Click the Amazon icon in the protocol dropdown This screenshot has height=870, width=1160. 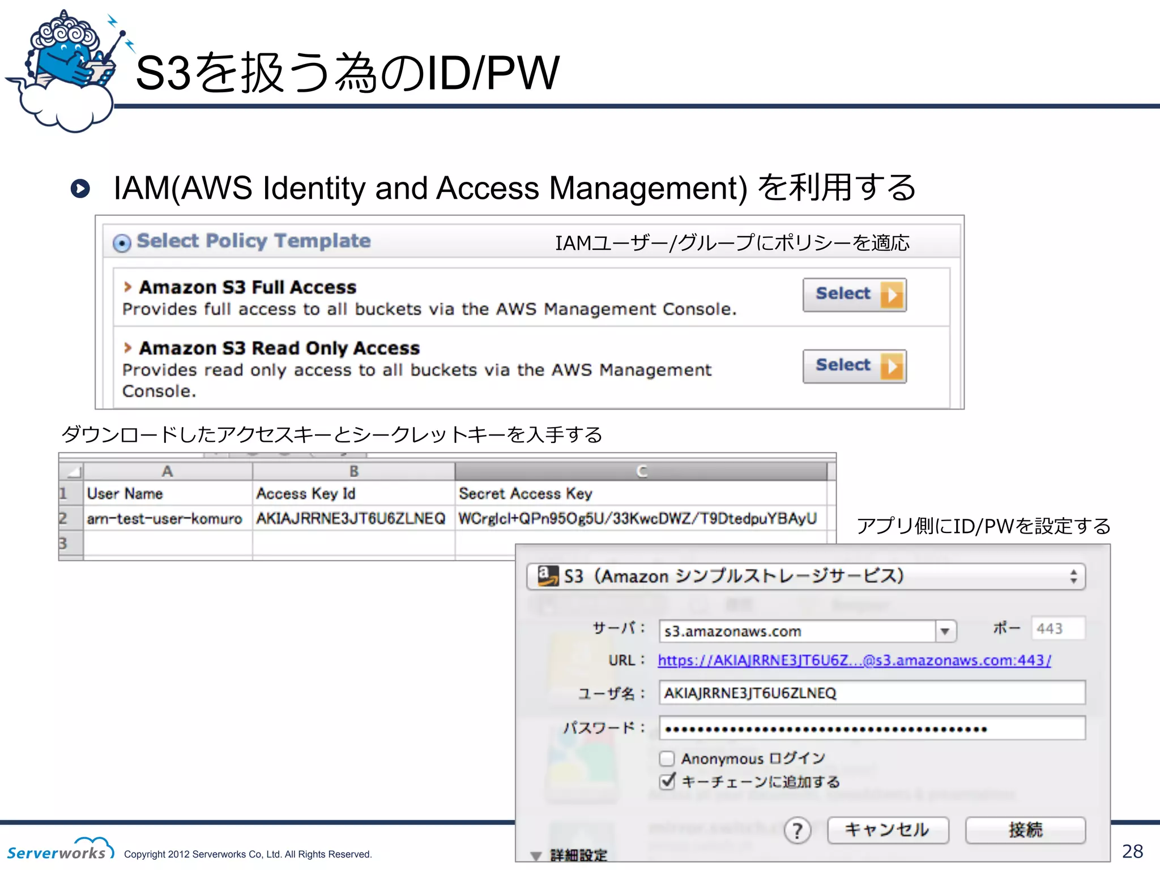547,575
